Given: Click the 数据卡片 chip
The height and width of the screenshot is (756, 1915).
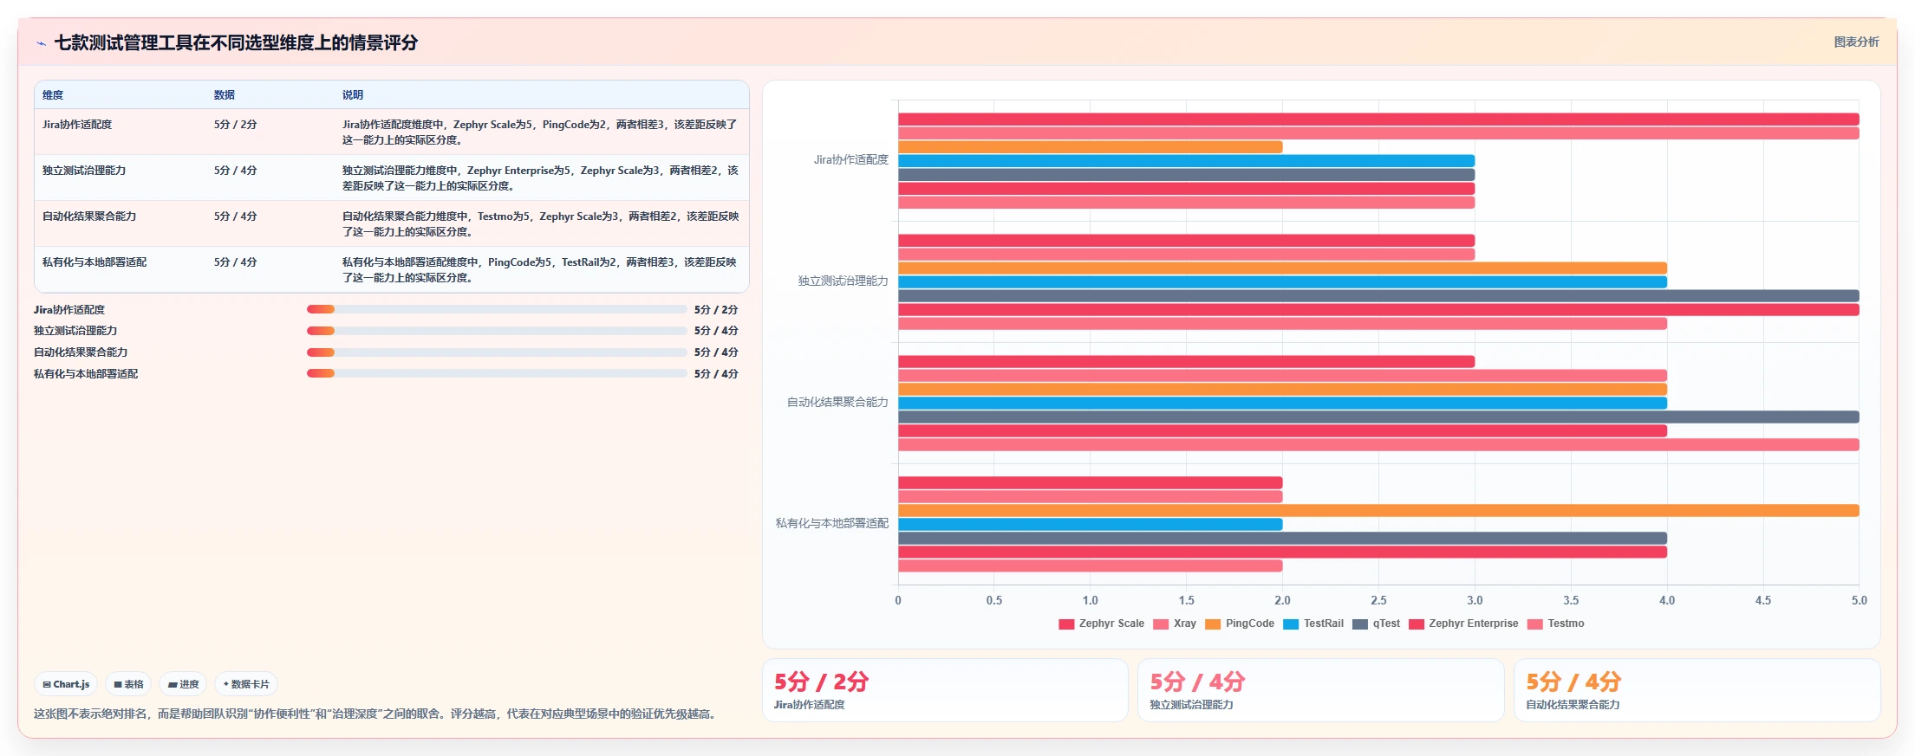Looking at the screenshot, I should (246, 684).
